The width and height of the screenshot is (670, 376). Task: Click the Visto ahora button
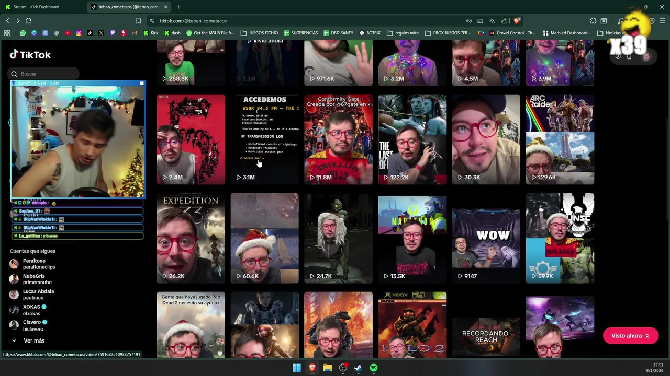point(630,336)
